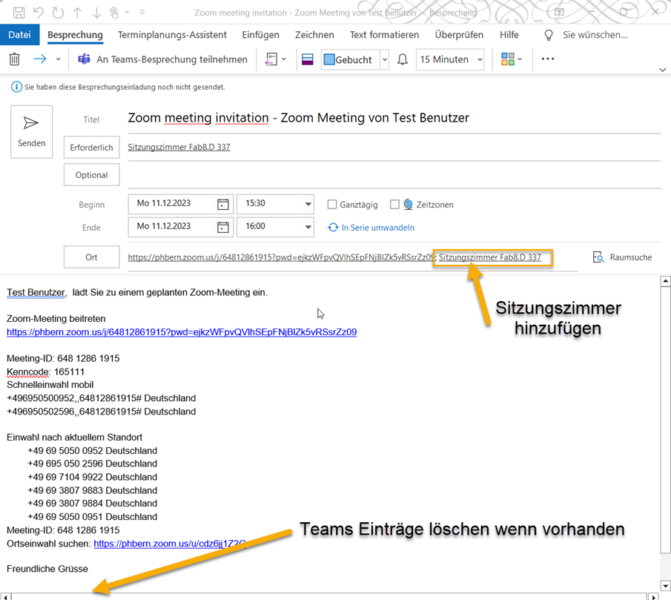
Task: Go to previous item with up arrow
Action: [77, 13]
